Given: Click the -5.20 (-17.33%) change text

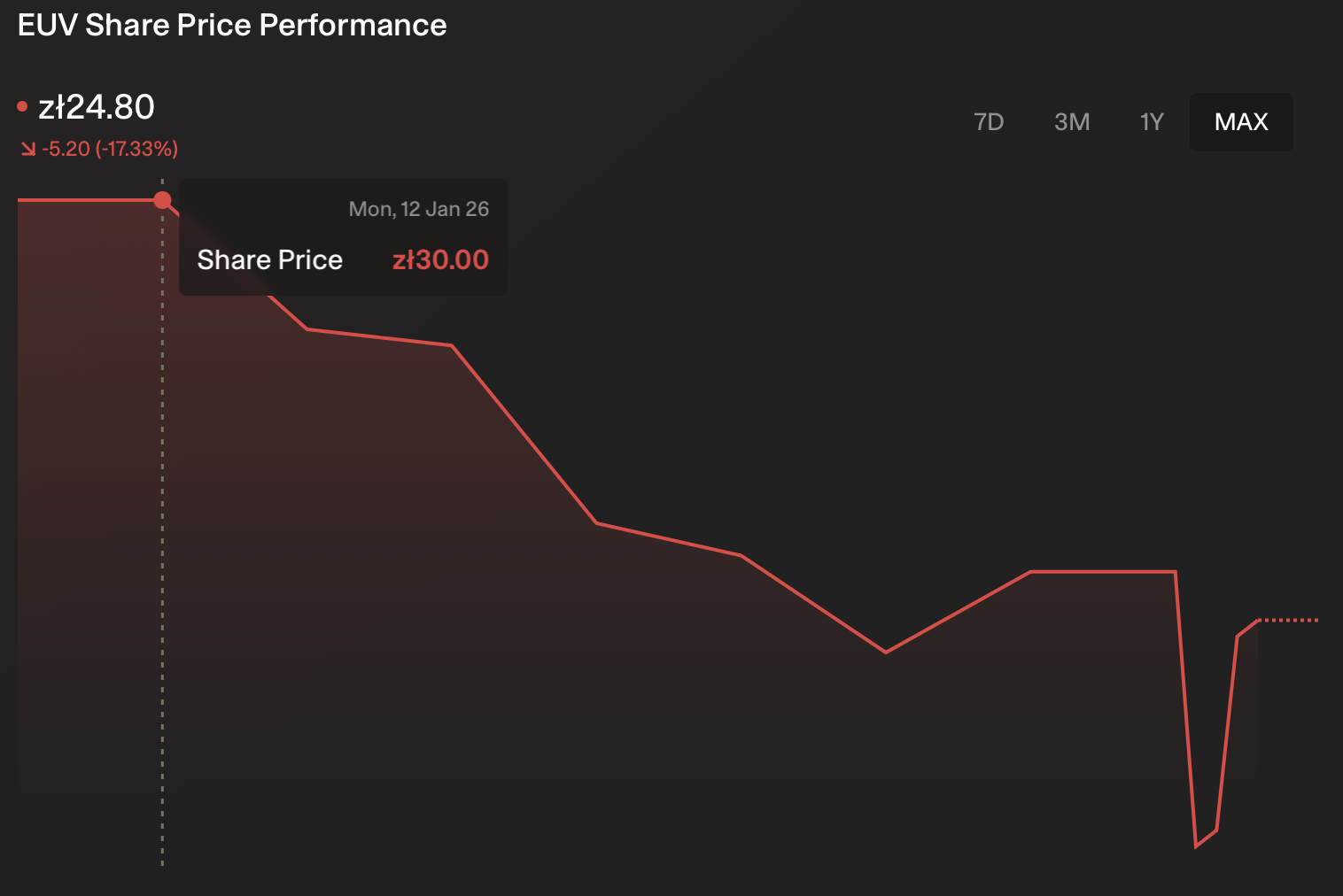Looking at the screenshot, I should [x=110, y=149].
